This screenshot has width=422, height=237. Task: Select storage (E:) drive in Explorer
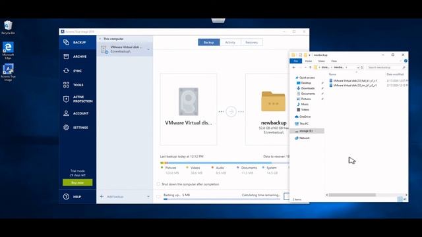click(307, 131)
